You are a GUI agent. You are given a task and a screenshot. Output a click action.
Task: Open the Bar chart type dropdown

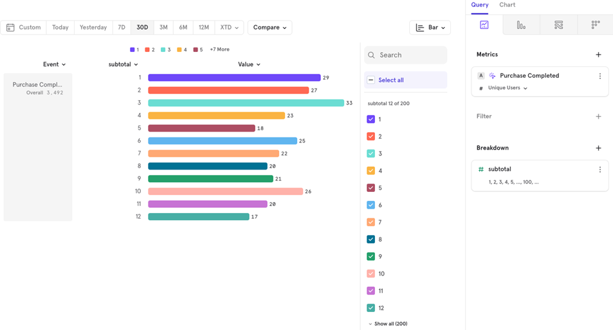430,28
